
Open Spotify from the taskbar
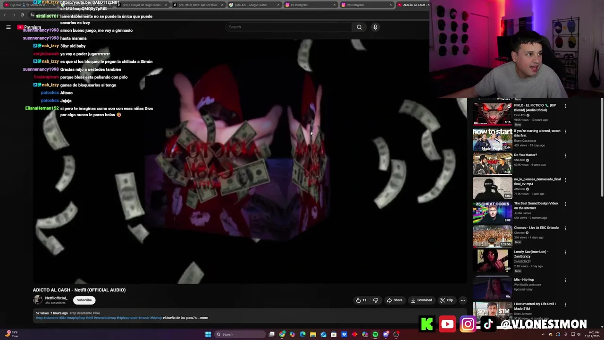[x=375, y=334]
